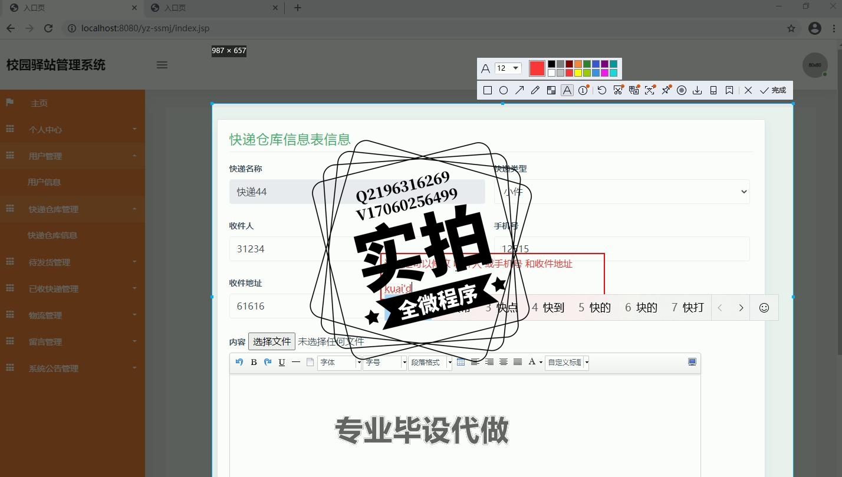This screenshot has width=842, height=477.
Task: Open the 字号 font size dropdown
Action: coord(385,362)
